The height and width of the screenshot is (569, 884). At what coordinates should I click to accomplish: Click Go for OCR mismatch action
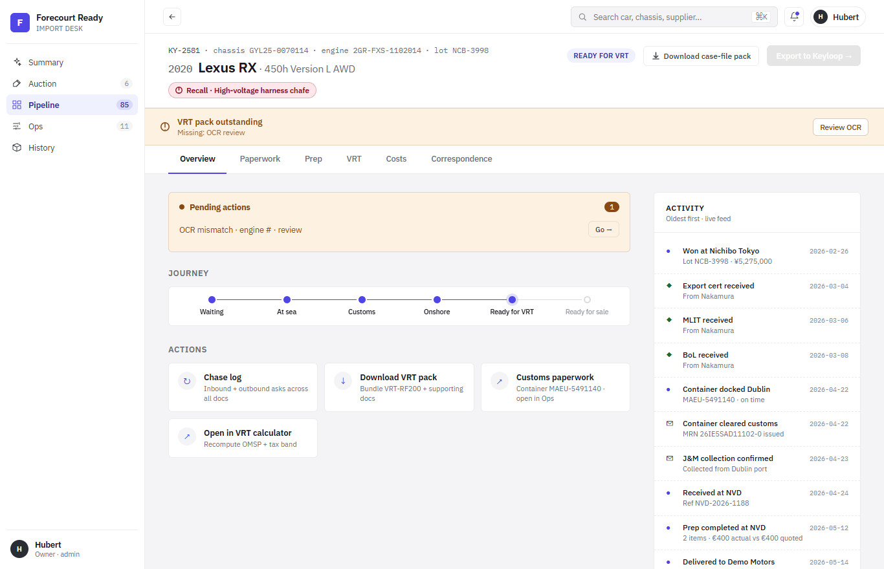(x=603, y=230)
